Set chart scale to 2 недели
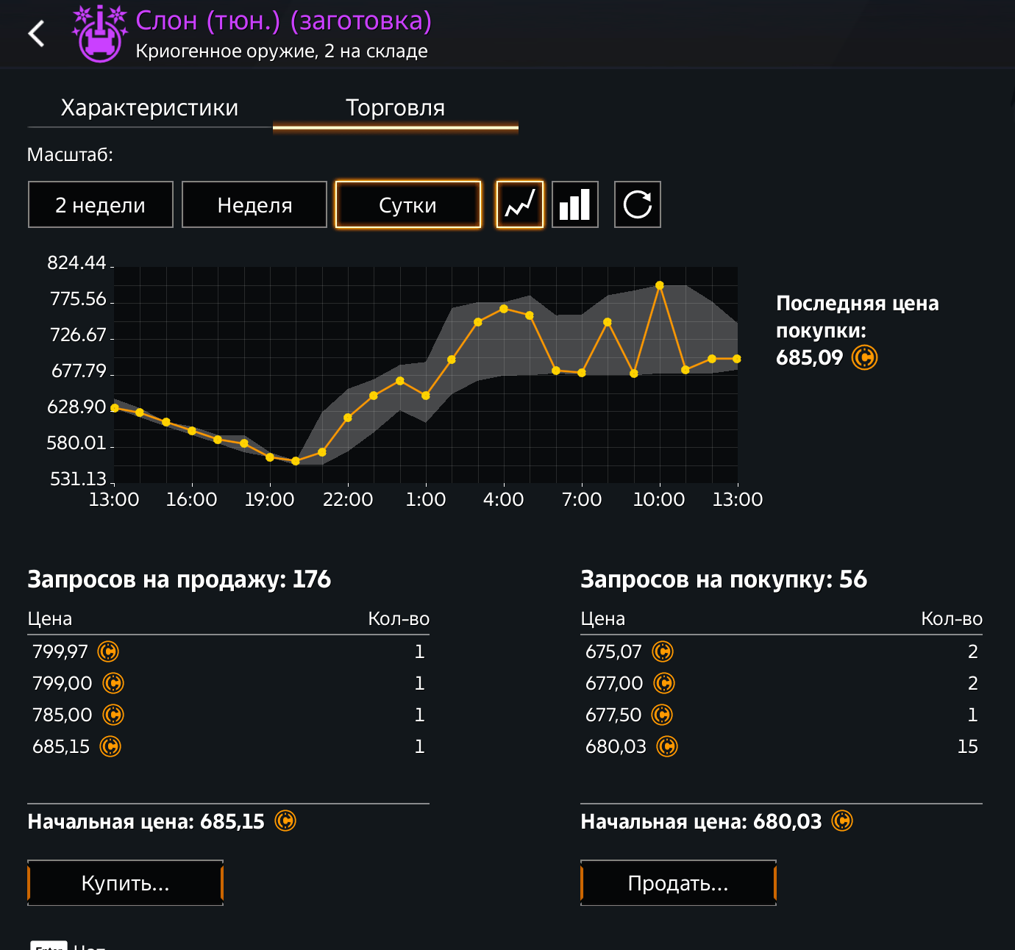Viewport: 1015px width, 950px height. [101, 204]
